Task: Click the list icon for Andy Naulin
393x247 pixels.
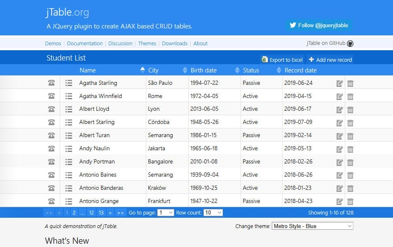Action: click(x=68, y=149)
